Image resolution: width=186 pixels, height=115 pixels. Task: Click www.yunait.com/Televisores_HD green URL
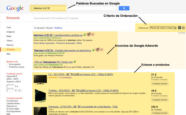48,65
